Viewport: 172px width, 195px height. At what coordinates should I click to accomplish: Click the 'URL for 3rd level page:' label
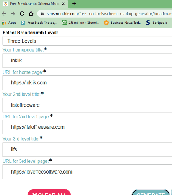pos(26,161)
